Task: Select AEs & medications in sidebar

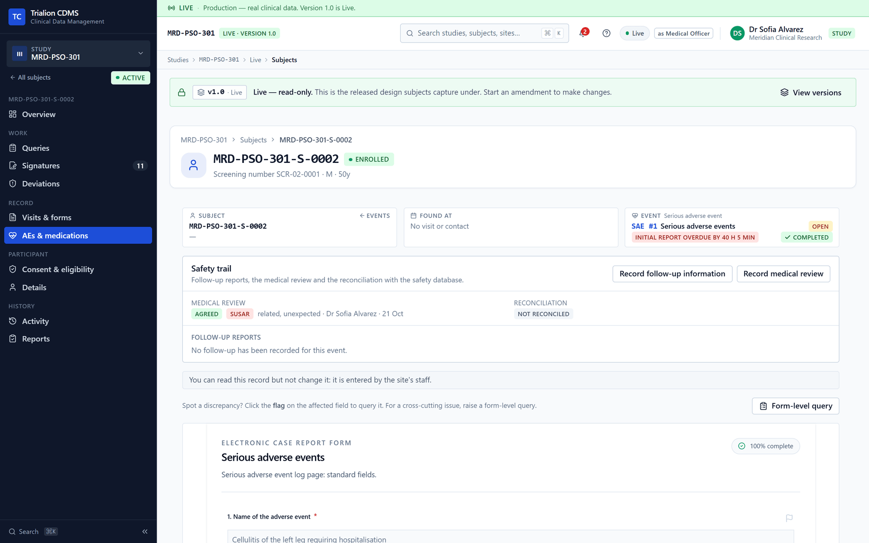Action: (78, 235)
